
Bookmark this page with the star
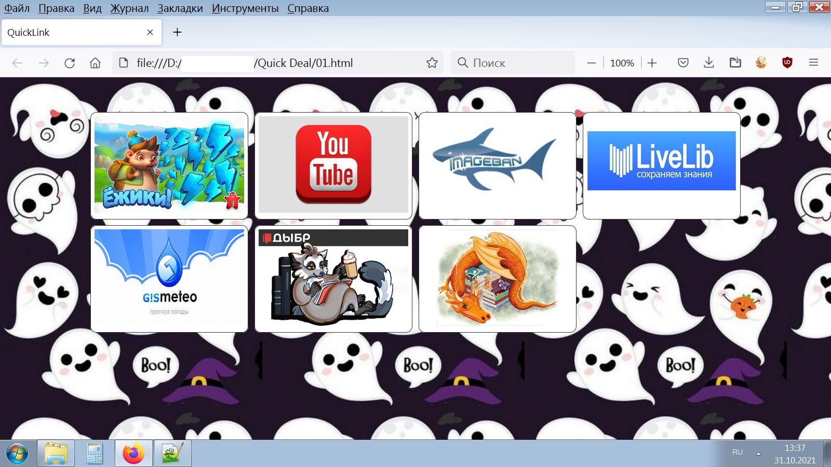click(432, 63)
